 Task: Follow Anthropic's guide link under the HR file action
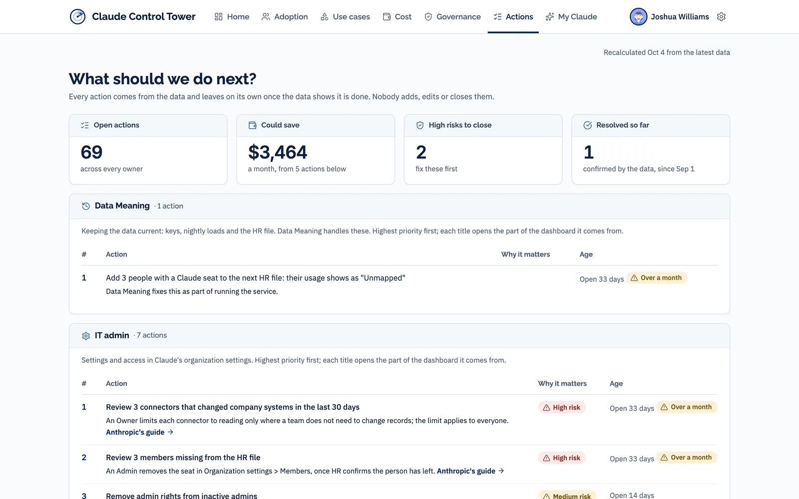point(470,471)
